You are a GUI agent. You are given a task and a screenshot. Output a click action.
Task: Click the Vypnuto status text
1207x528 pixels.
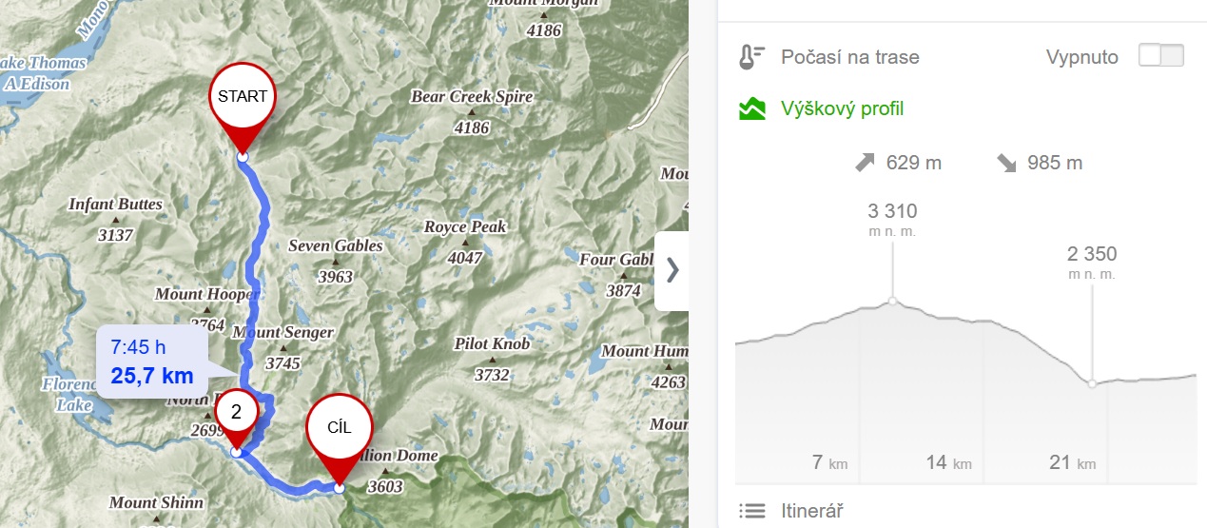coord(1082,57)
